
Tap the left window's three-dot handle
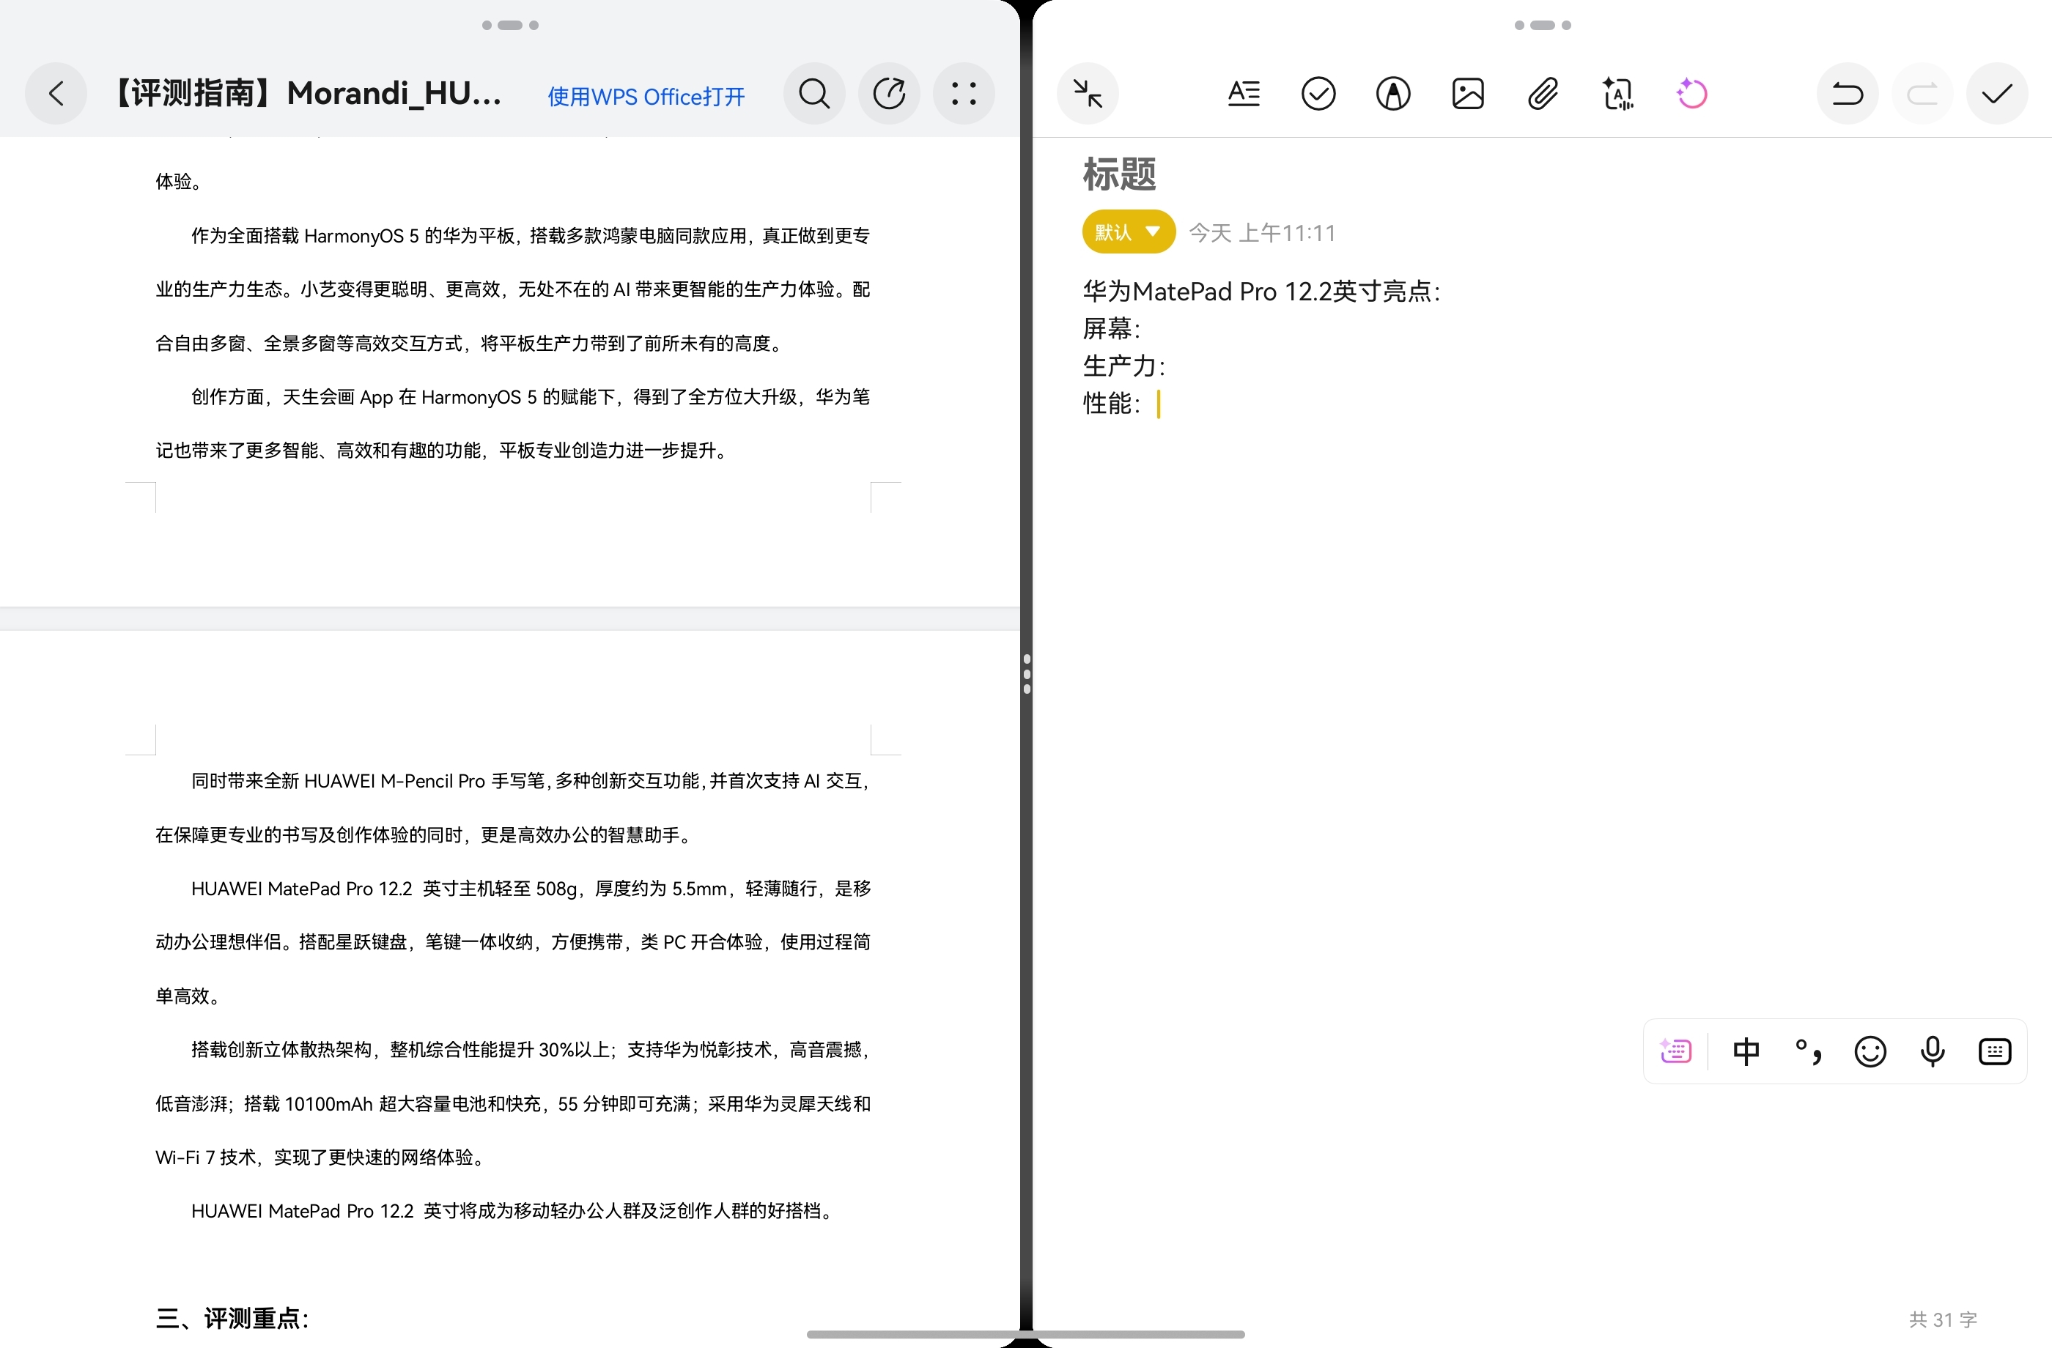pos(510,25)
